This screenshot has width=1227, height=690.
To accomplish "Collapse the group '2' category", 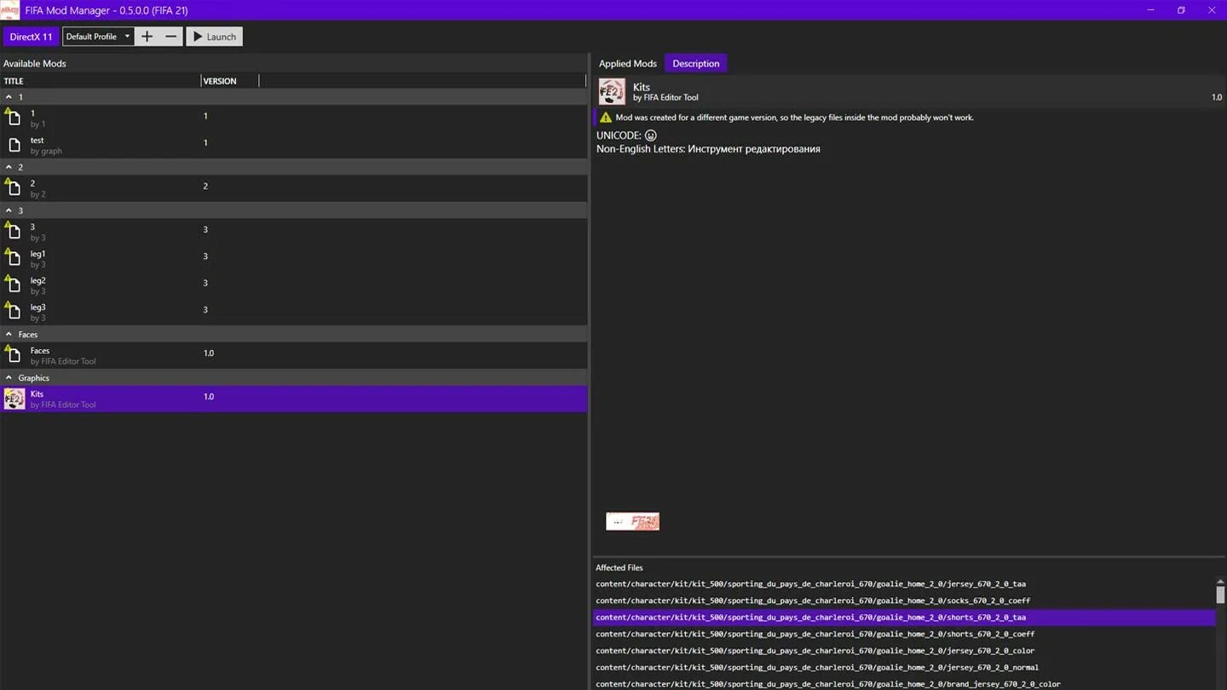I will click(9, 167).
